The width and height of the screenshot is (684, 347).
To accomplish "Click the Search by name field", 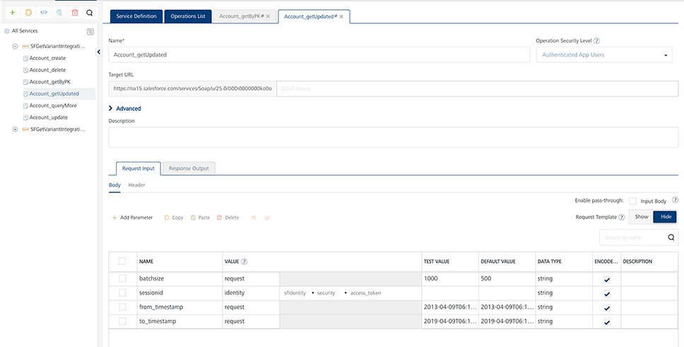I will tap(632, 237).
